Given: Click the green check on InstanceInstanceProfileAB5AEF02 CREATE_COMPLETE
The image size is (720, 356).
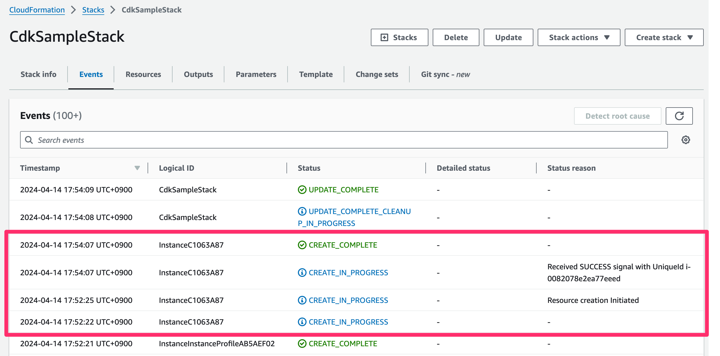Looking at the screenshot, I should tap(302, 344).
